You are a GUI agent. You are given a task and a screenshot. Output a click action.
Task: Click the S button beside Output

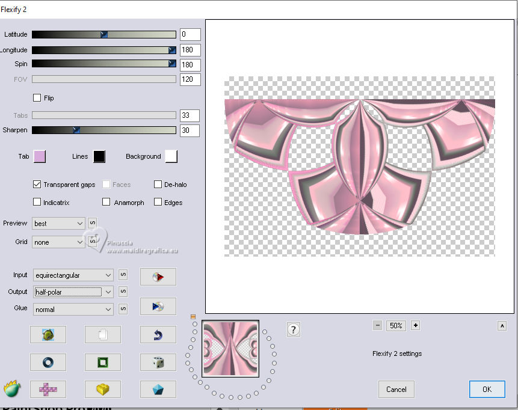tap(123, 292)
